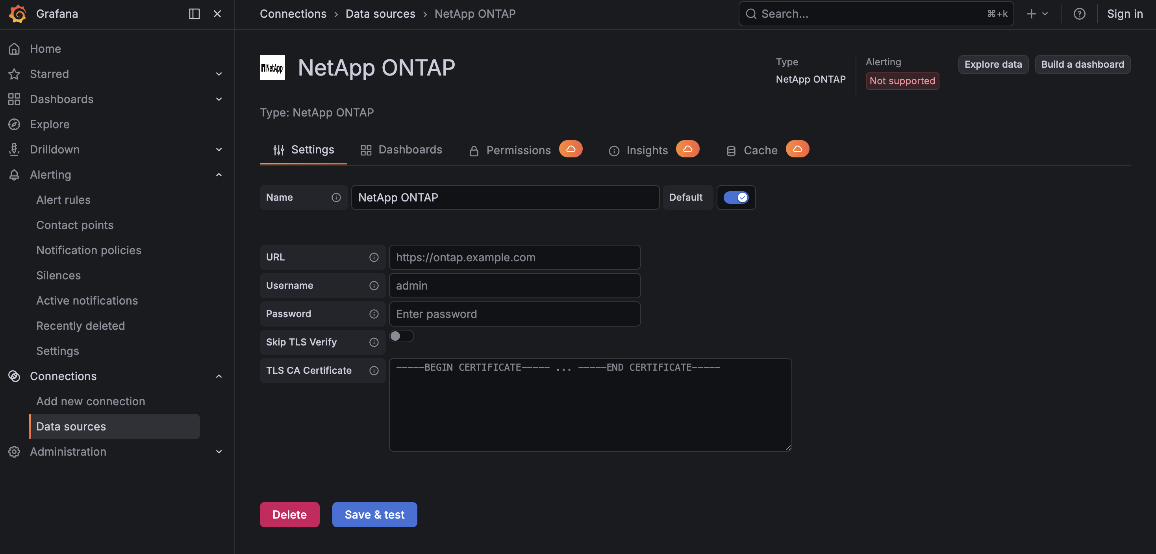Collapse the Alerting section
The width and height of the screenshot is (1156, 554).
tap(219, 174)
